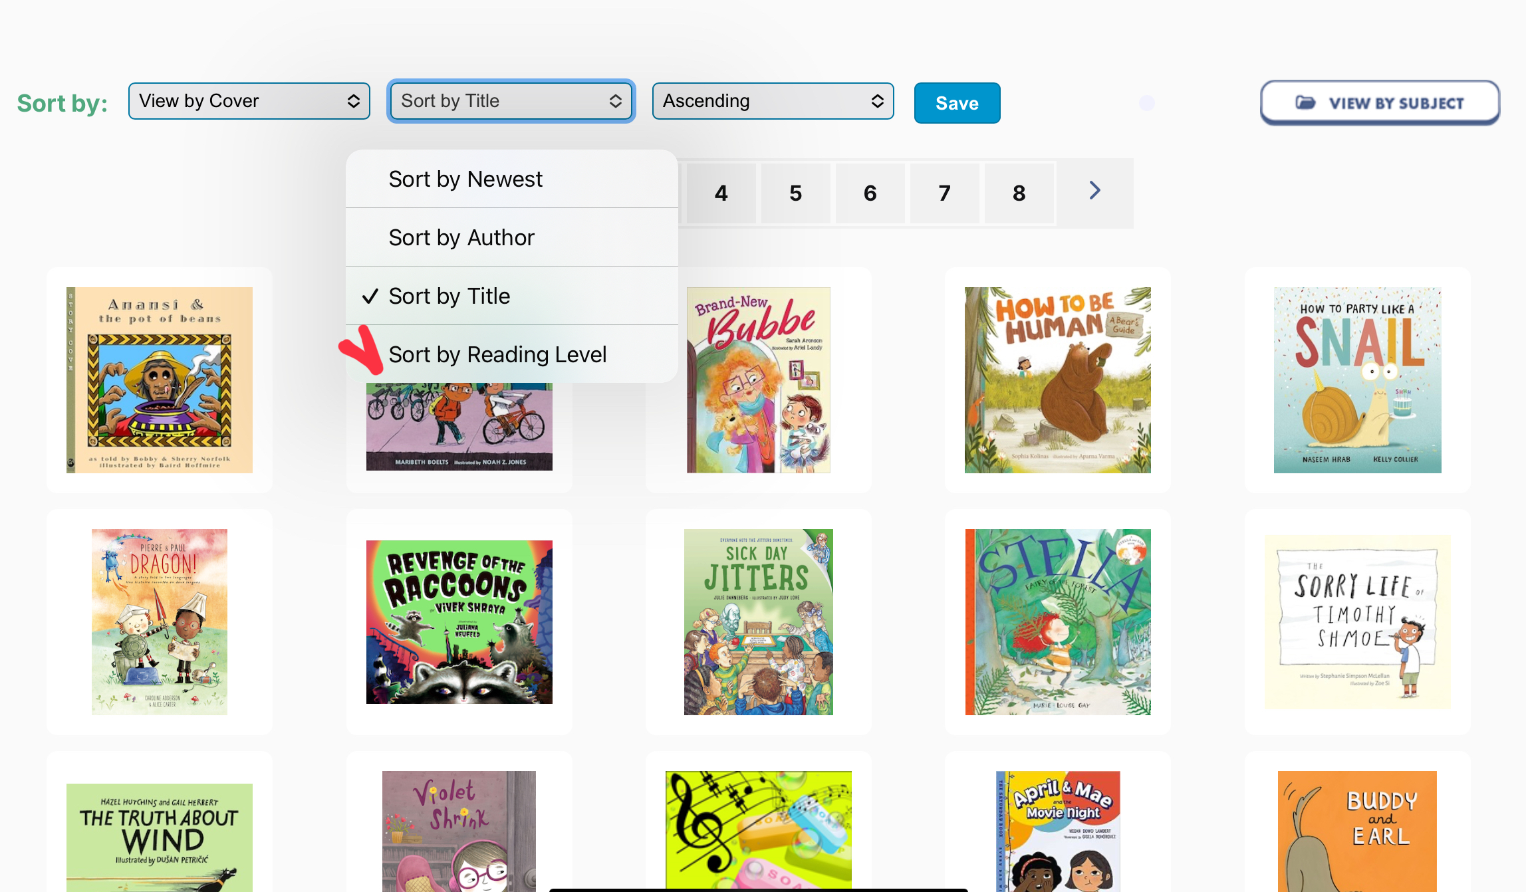The width and height of the screenshot is (1526, 892).
Task: Select Sort by Author option
Action: pos(511,237)
